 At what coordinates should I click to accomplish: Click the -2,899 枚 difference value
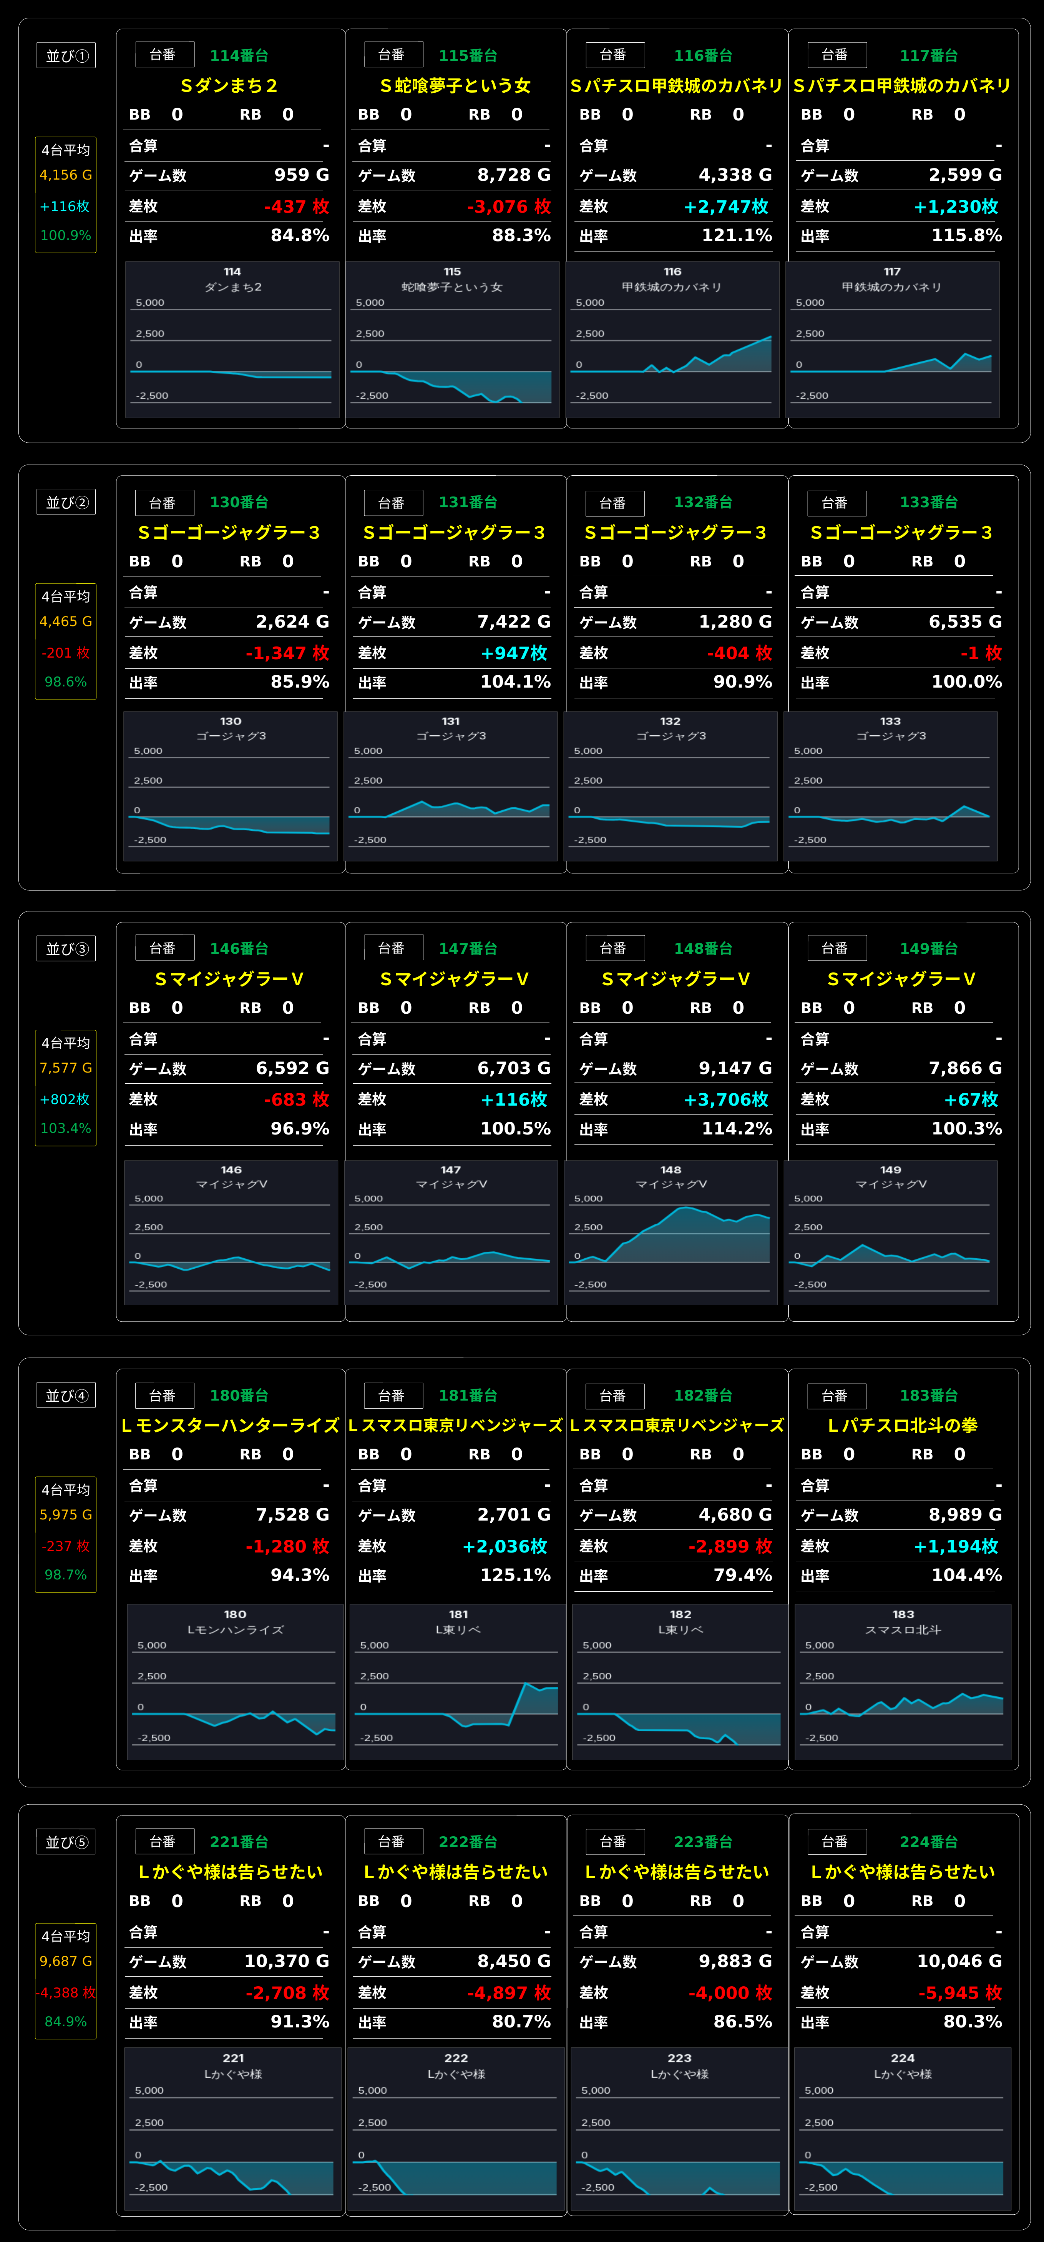730,1546
